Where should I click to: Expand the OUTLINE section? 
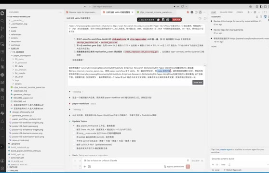[13, 167]
